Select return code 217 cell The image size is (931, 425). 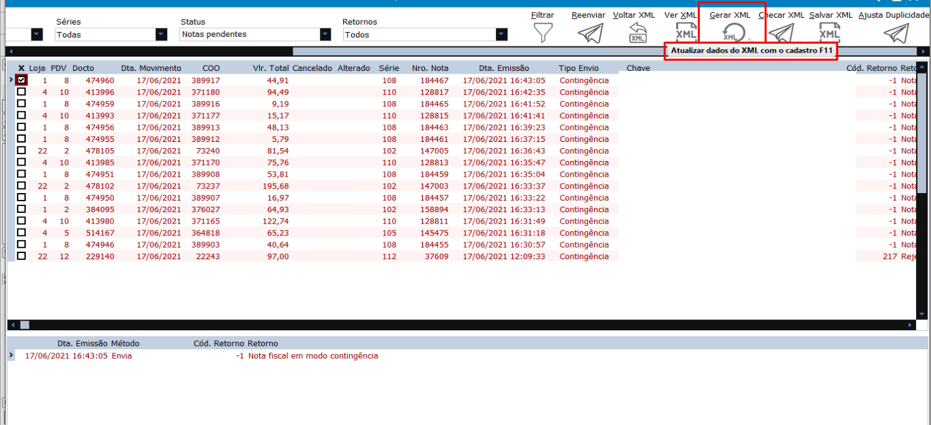point(889,256)
